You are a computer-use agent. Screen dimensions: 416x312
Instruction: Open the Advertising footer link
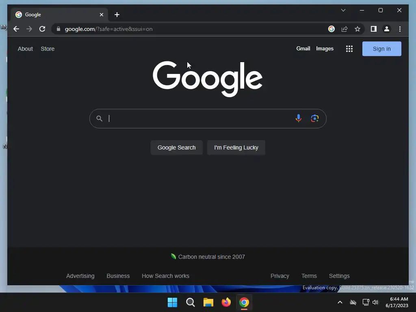[80, 276]
